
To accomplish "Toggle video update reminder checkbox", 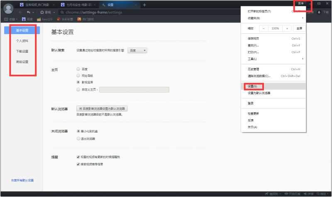I will (78, 157).
